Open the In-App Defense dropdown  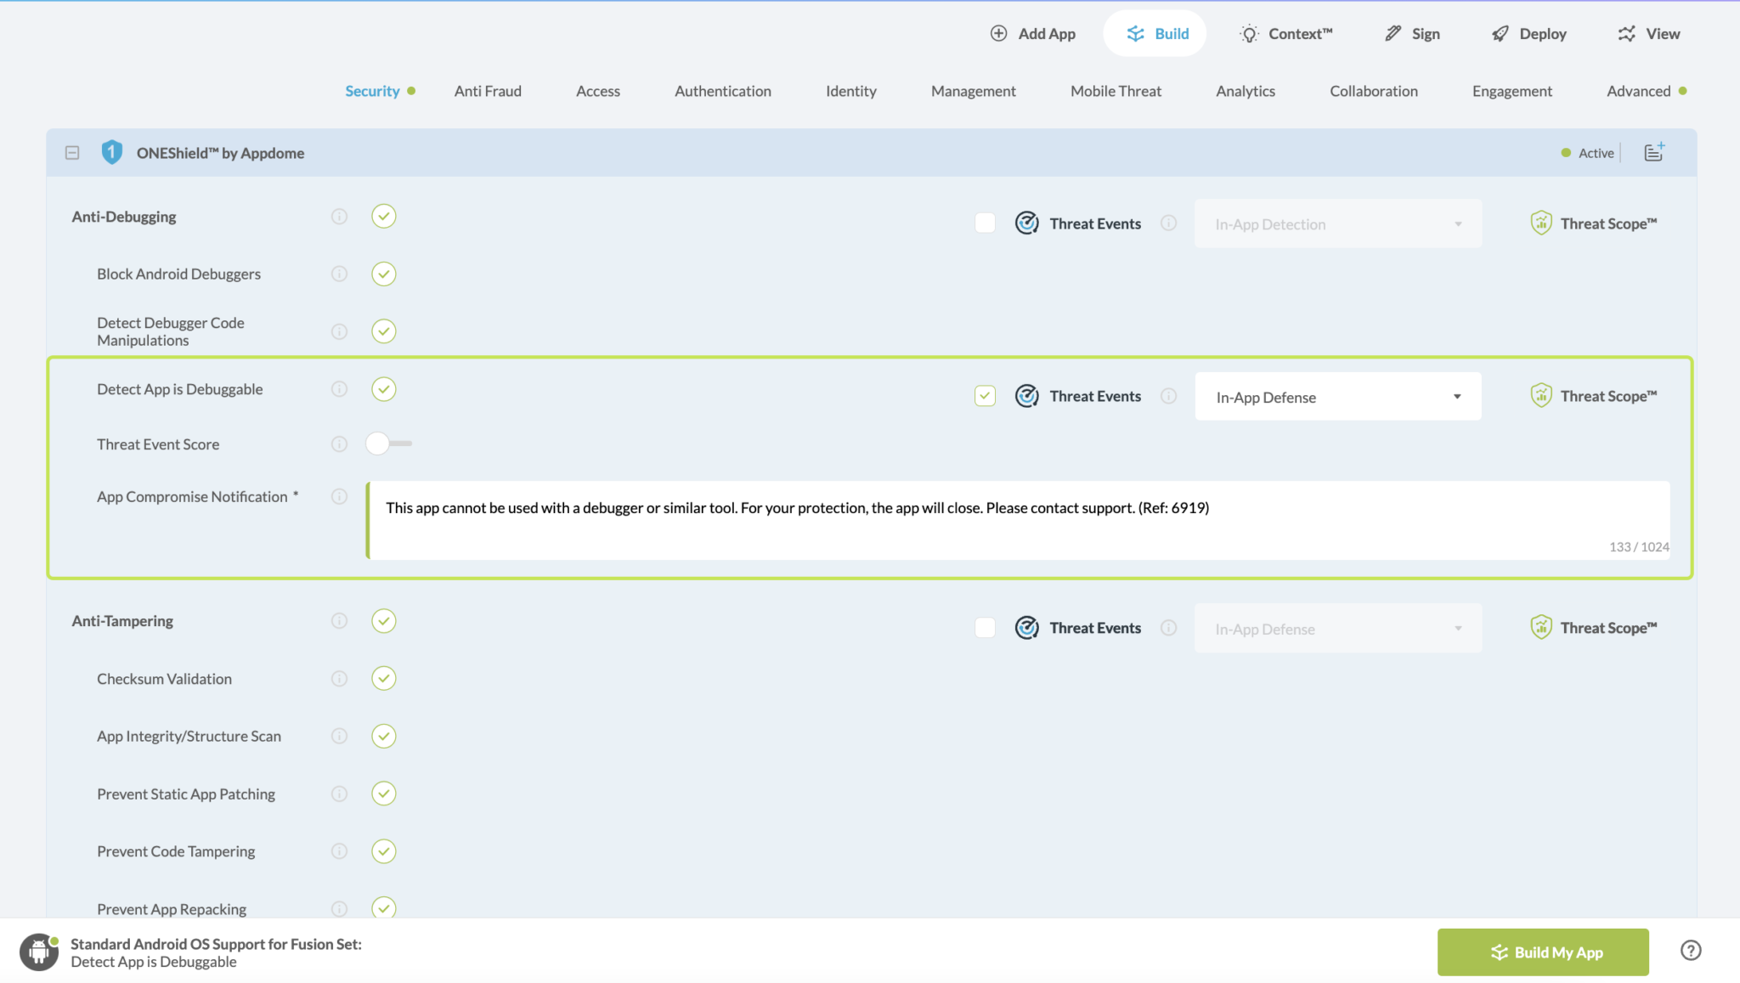click(x=1337, y=397)
